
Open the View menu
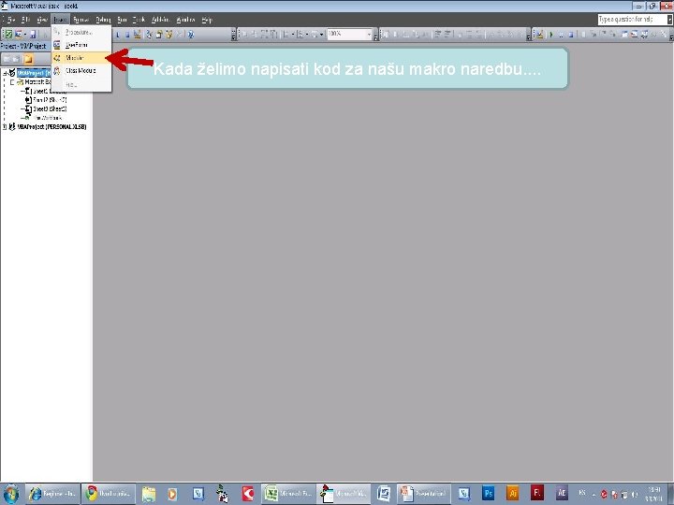point(42,20)
